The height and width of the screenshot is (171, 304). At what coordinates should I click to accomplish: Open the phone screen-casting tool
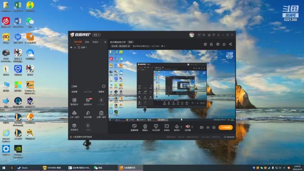pyautogui.click(x=156, y=128)
